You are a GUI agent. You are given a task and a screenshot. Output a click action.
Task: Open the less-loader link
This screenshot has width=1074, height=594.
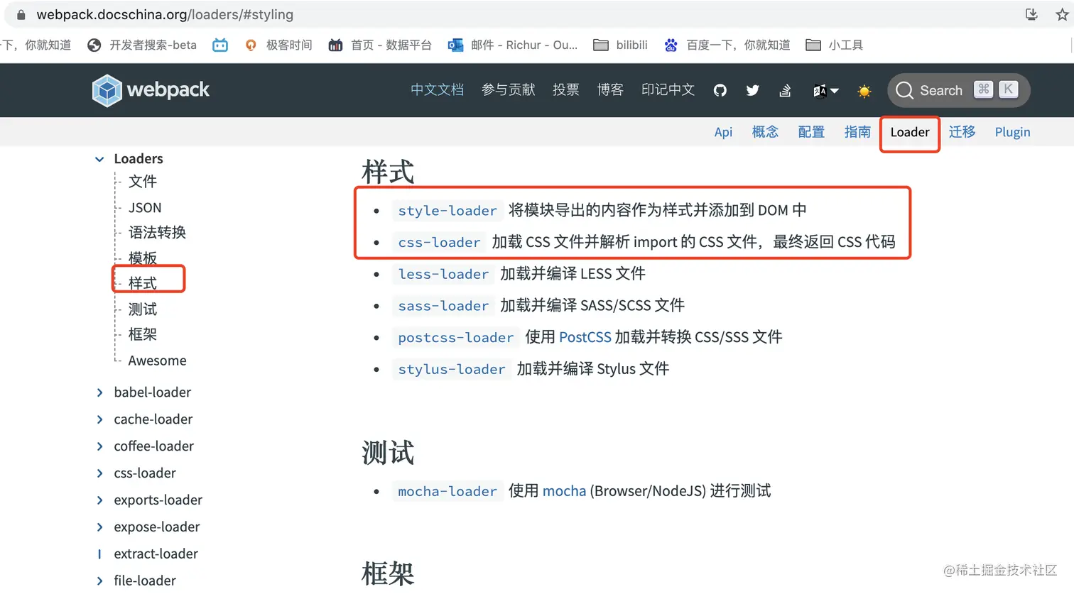tap(443, 274)
